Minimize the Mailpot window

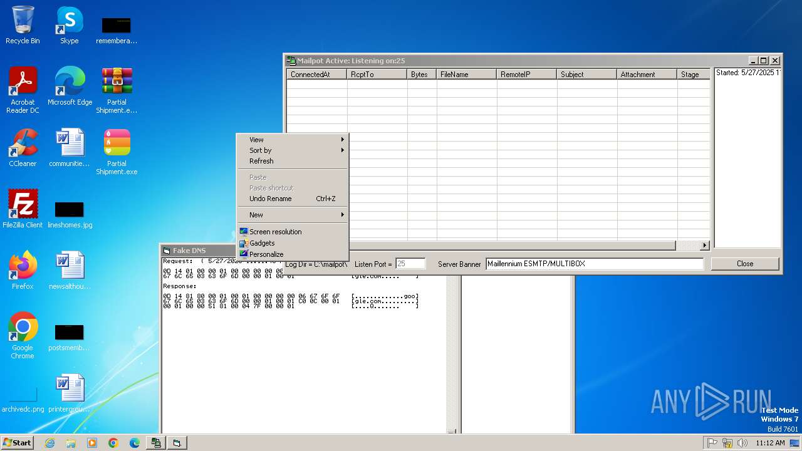click(753, 61)
